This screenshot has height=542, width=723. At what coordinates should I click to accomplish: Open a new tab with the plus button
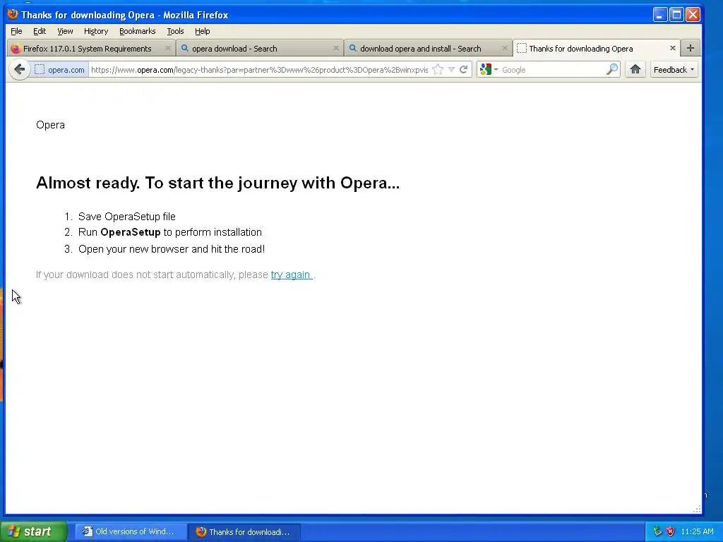691,48
